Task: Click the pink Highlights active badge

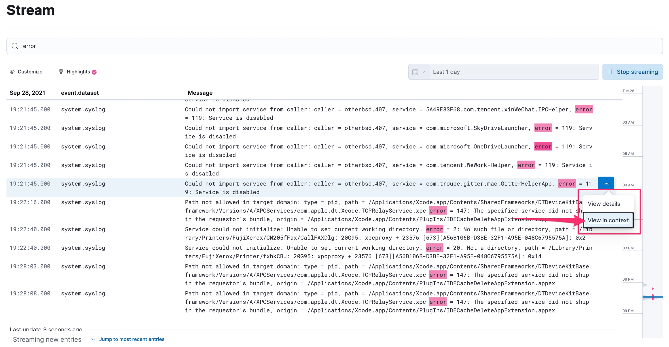Action: point(94,72)
